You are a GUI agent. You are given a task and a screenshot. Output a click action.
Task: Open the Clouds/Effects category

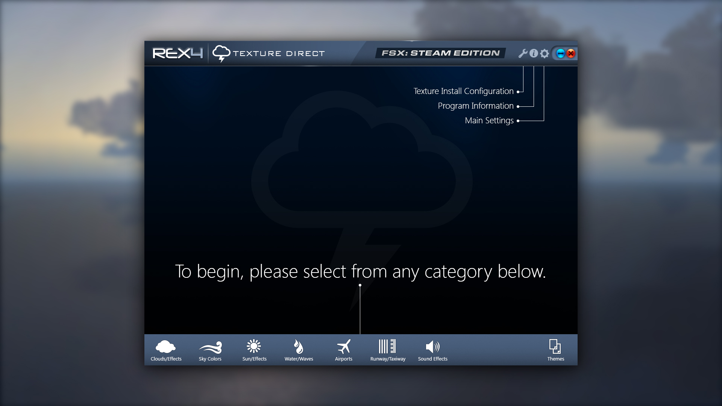(167, 350)
